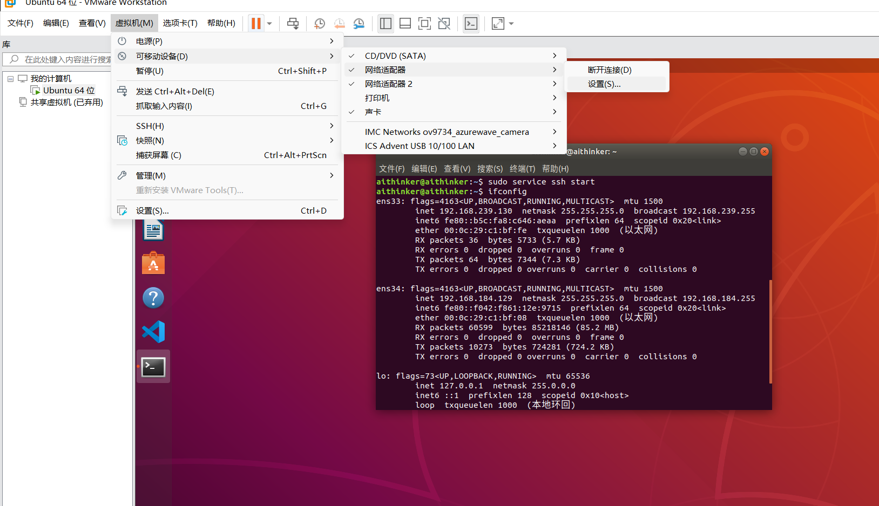Toggle the thumbnail bar view icon
Viewport: 879px width, 506px height.
pyautogui.click(x=405, y=23)
